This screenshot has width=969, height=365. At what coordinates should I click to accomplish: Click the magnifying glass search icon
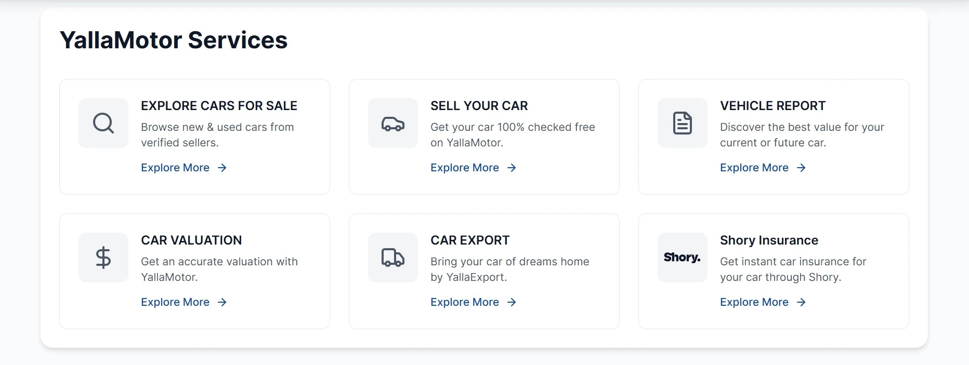[x=103, y=123]
